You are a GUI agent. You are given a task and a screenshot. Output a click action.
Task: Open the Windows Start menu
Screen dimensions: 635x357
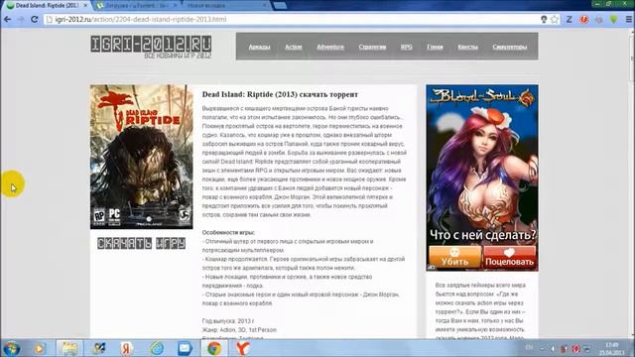(x=11, y=348)
